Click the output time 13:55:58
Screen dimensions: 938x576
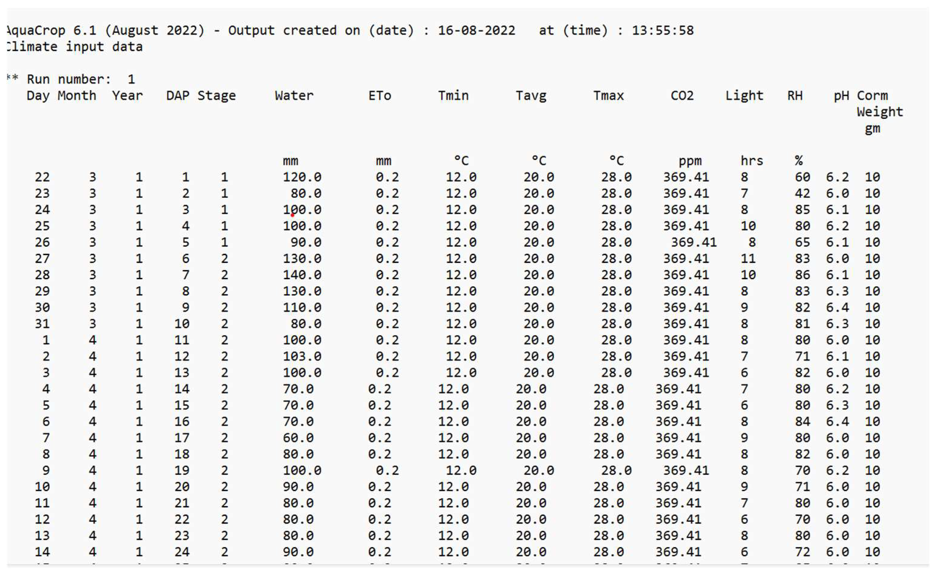[x=662, y=30]
